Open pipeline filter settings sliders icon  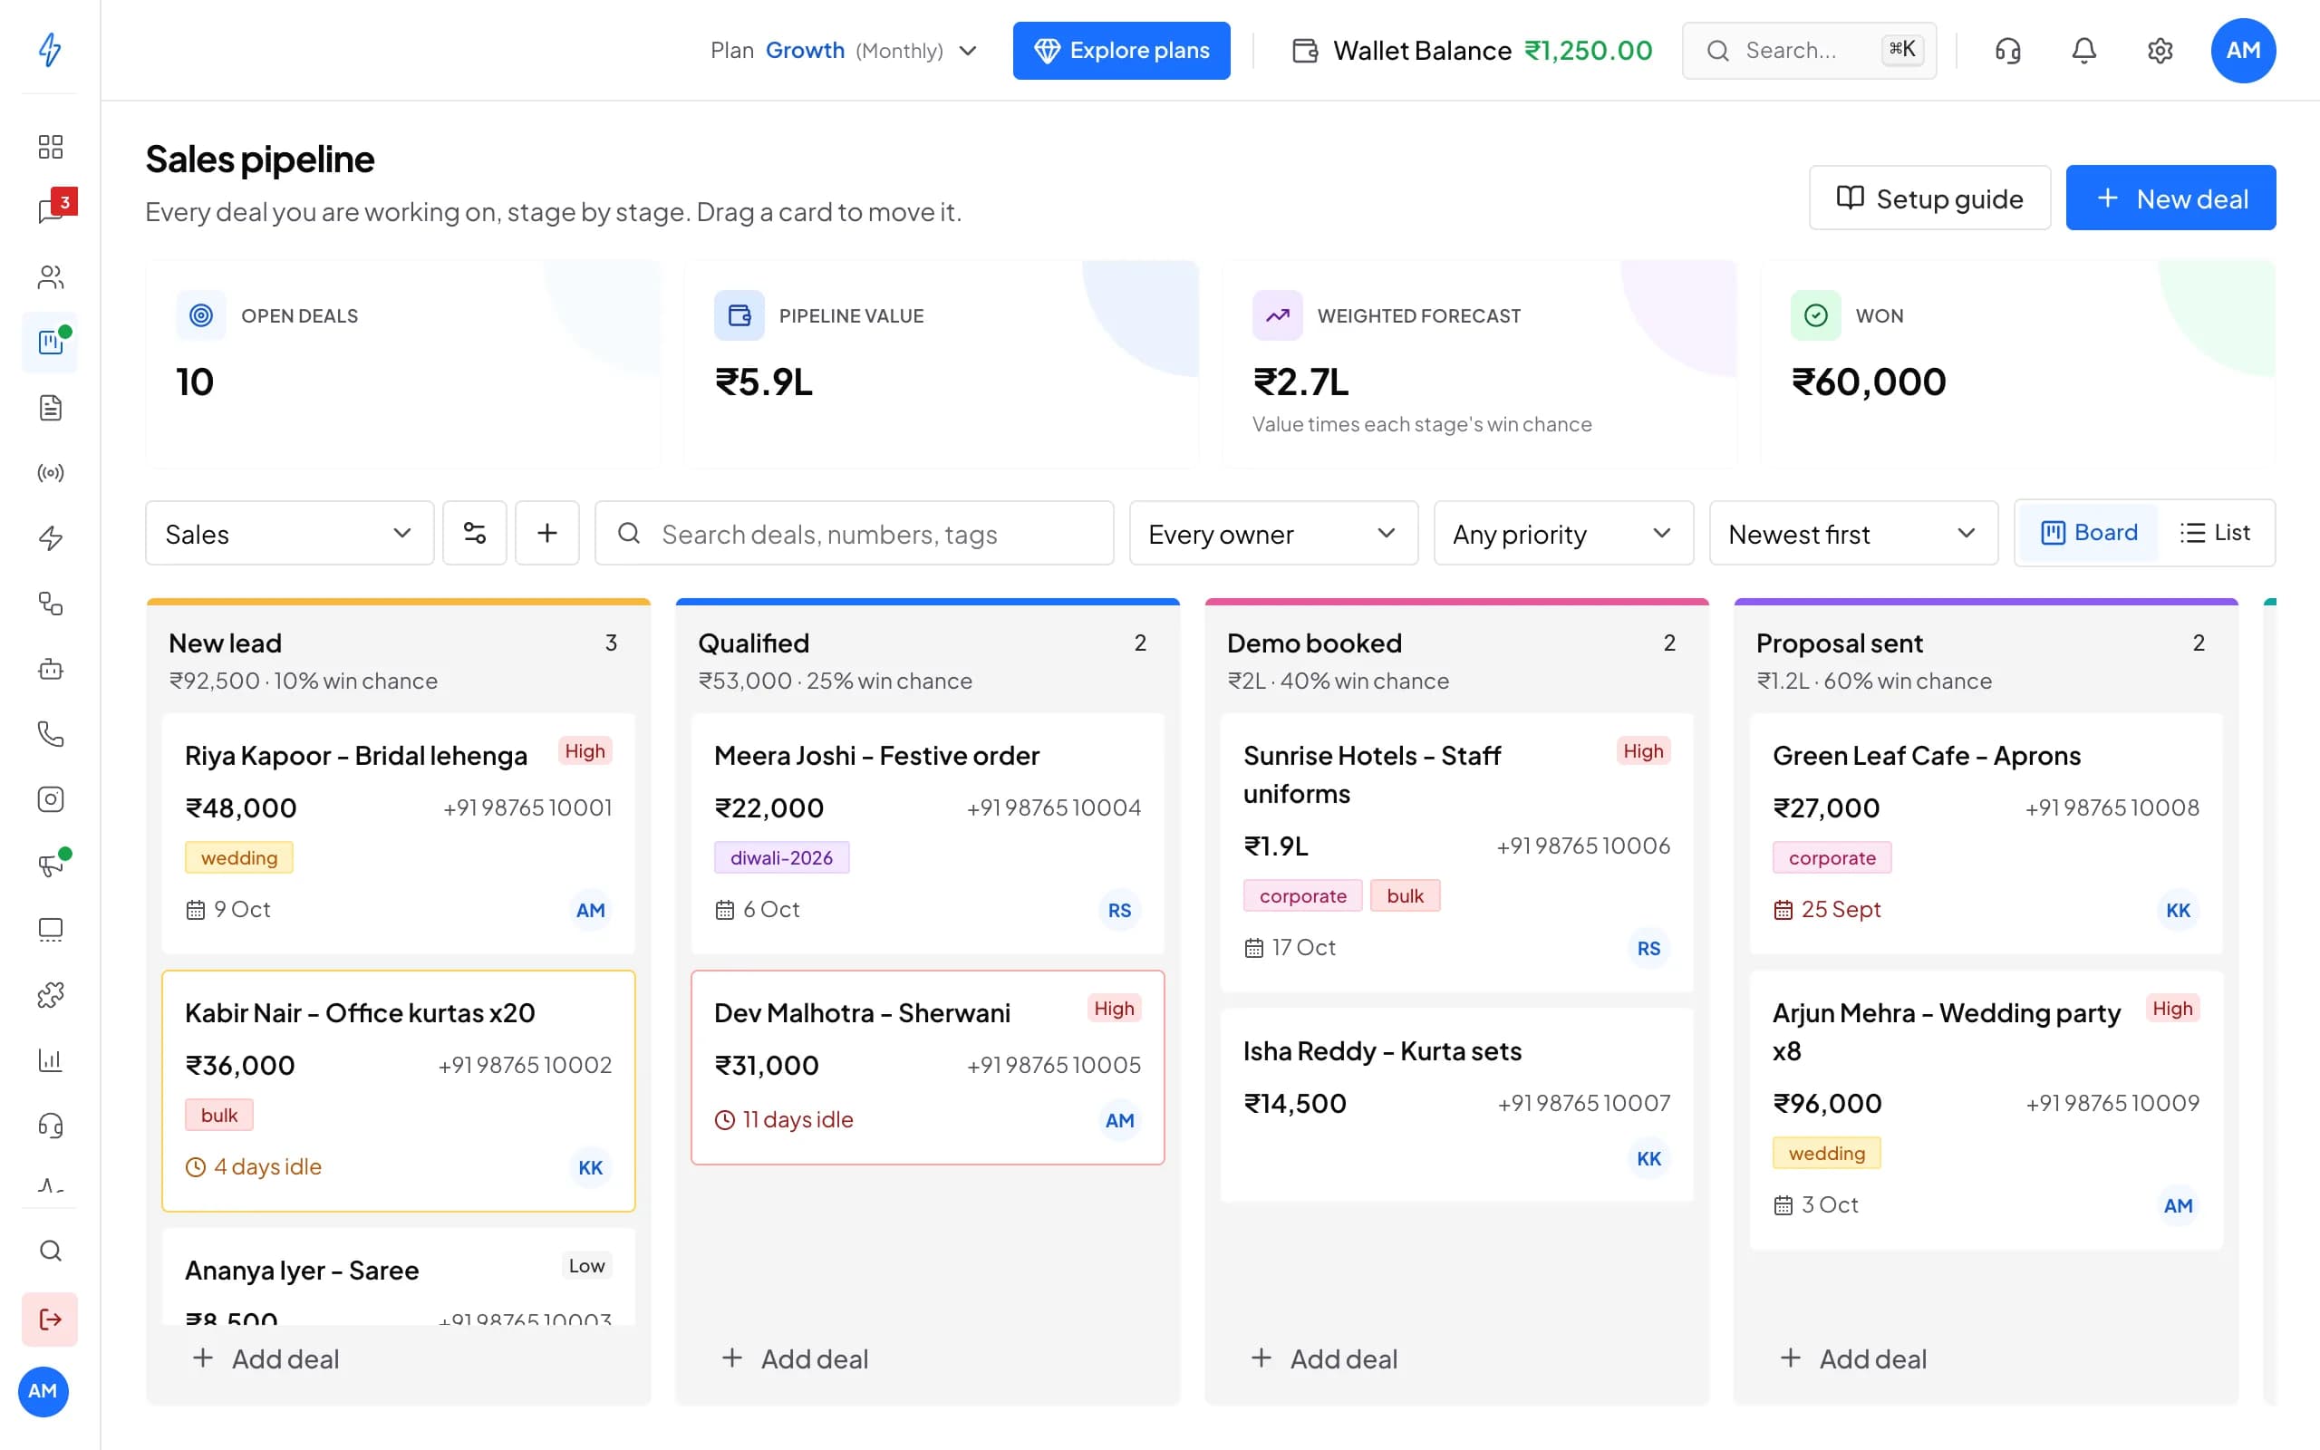(x=475, y=533)
